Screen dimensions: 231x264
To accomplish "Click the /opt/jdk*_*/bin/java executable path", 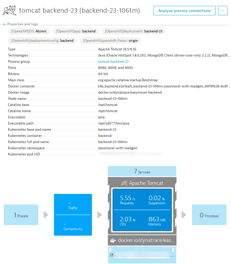I will pos(114,123).
